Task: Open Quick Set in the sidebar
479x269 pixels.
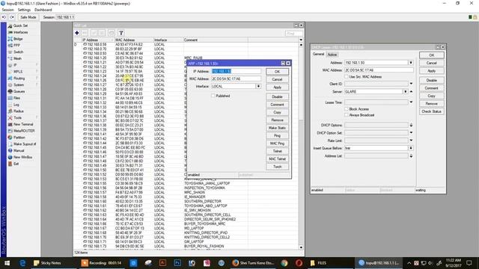Action: coord(20,25)
